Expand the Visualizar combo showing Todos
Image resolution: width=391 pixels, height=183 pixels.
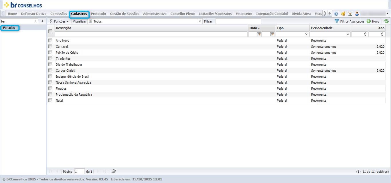pos(200,21)
